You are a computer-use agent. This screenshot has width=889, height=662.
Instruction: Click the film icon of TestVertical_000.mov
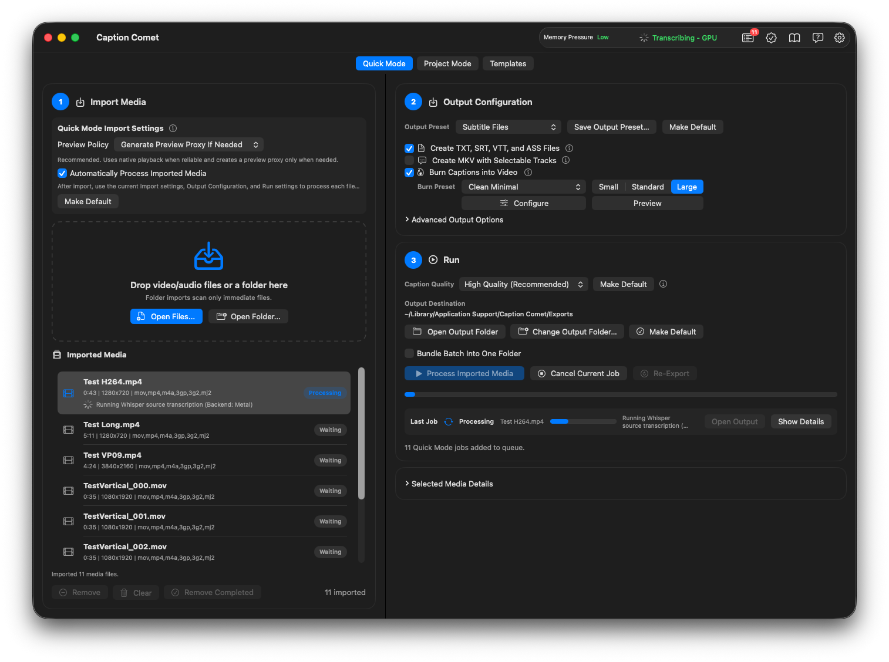tap(68, 491)
